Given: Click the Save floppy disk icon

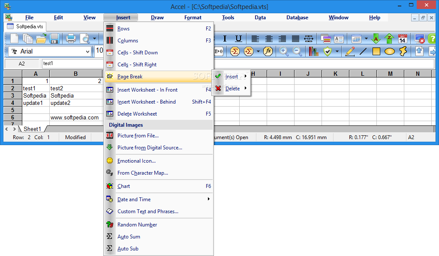Looking at the screenshot, I should (54, 39).
